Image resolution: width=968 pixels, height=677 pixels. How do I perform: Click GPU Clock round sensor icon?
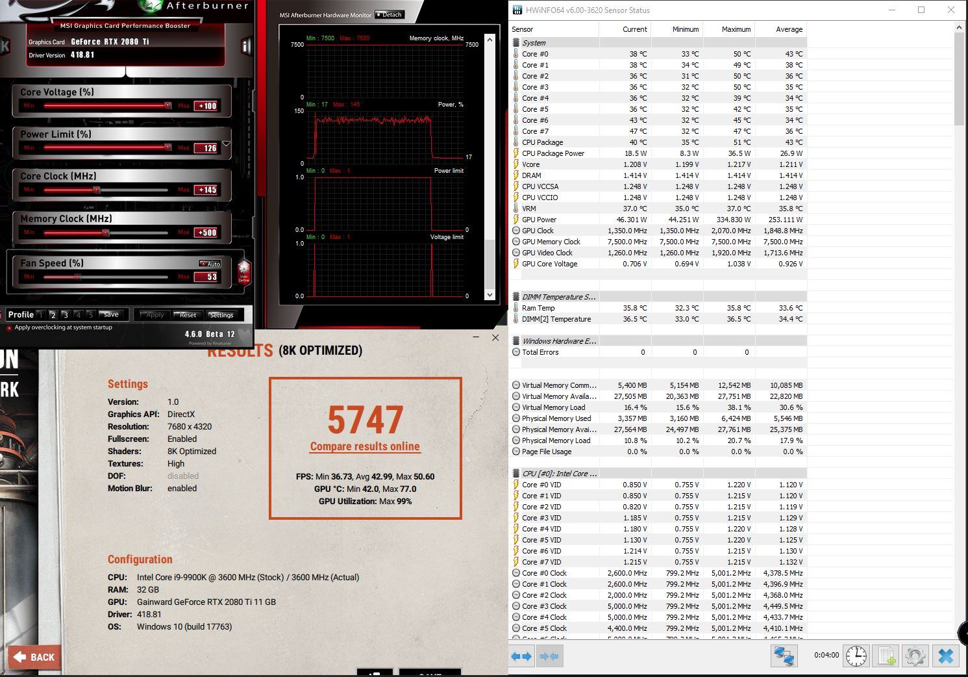pos(516,231)
